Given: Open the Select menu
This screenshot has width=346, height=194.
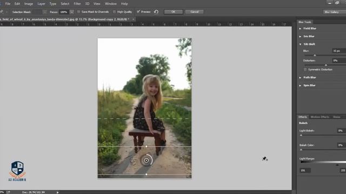Looking at the screenshot, I should point(65,4).
